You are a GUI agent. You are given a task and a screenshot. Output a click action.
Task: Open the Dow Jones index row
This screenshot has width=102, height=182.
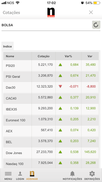click(51, 153)
